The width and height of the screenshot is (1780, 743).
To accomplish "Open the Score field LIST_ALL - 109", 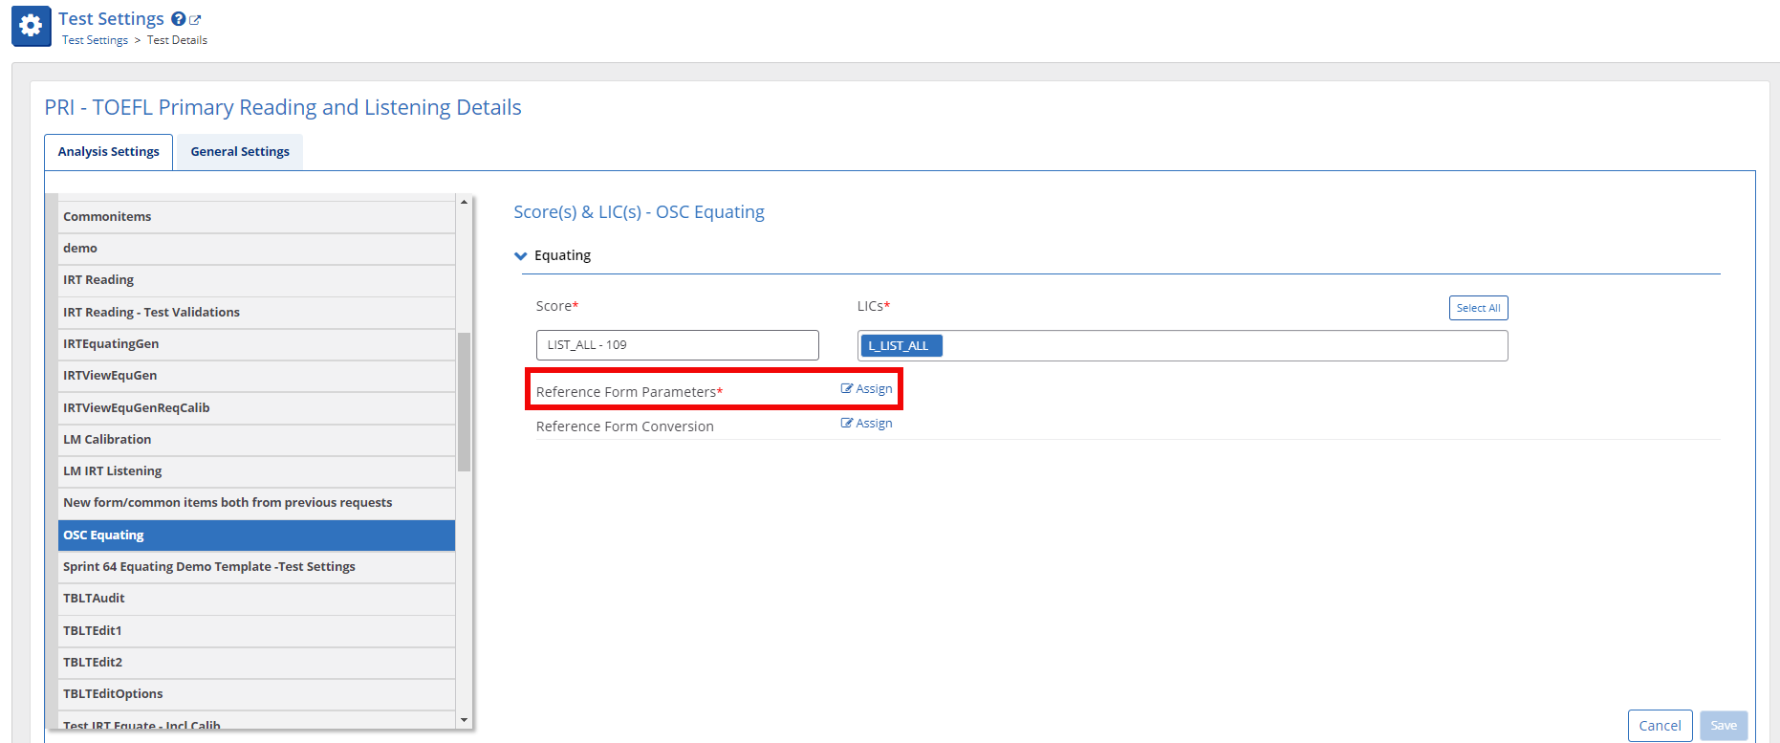I will pos(677,345).
